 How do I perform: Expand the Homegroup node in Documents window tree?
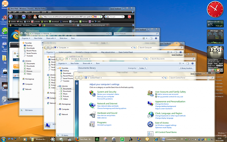pyautogui.click(x=58, y=104)
